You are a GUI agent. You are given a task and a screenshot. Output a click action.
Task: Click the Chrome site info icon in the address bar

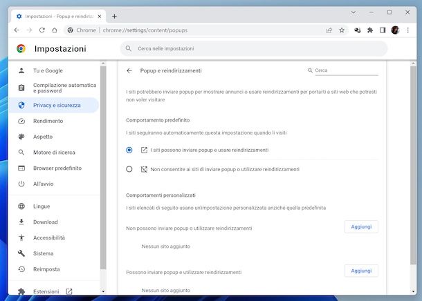click(x=71, y=30)
